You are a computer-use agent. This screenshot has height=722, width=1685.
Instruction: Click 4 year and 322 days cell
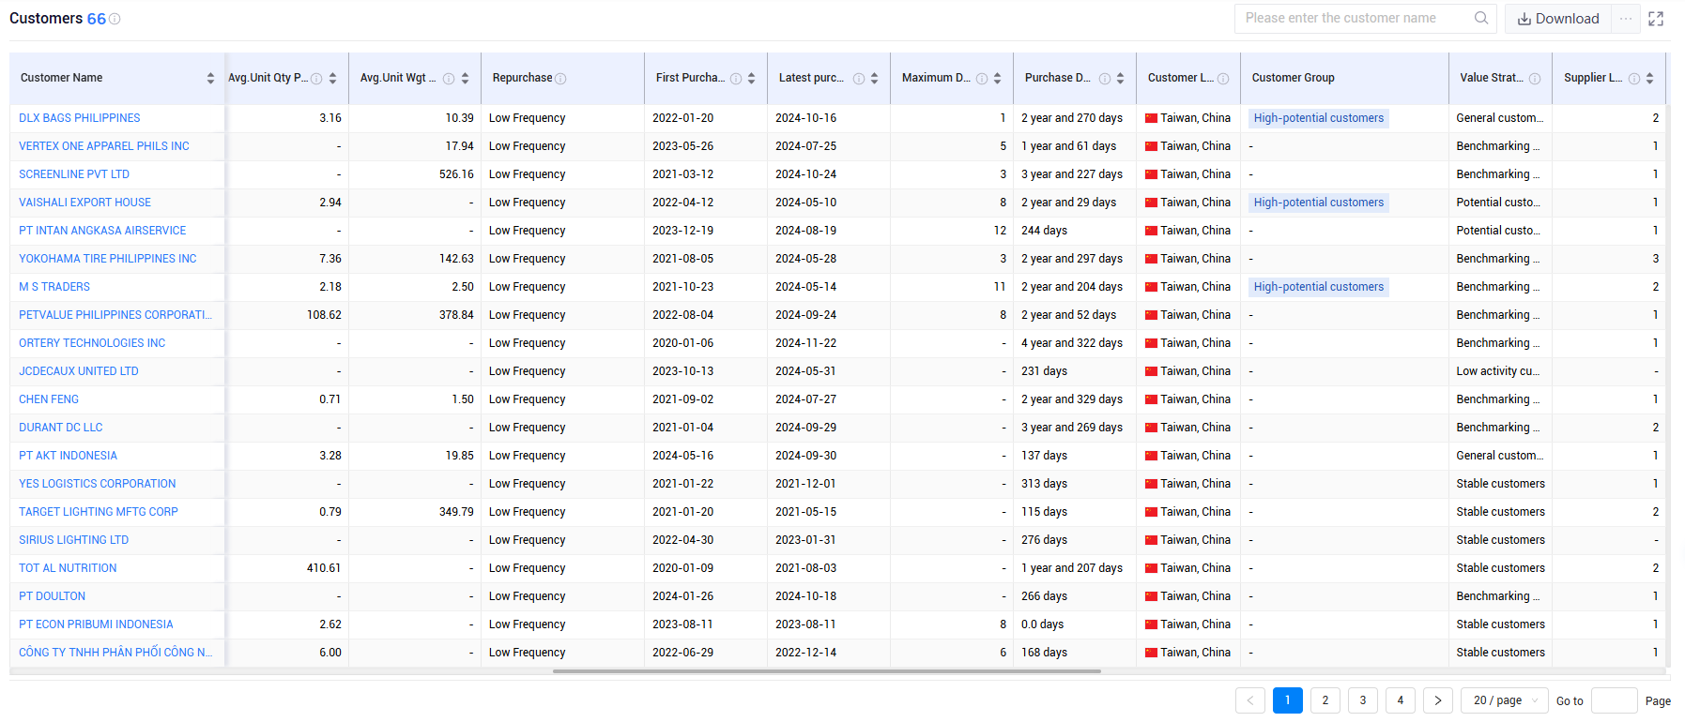(x=1072, y=343)
